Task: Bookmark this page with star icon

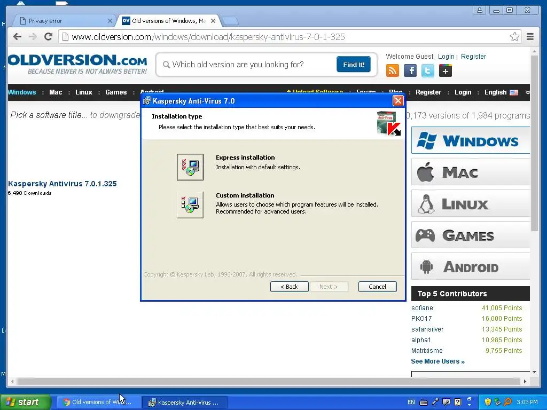Action: (514, 37)
